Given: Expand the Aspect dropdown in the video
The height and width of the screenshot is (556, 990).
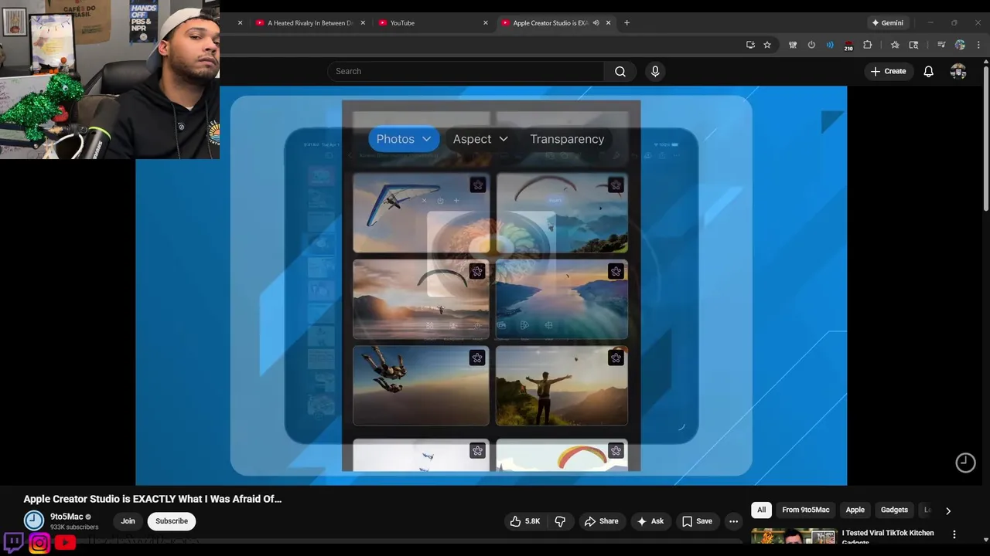Looking at the screenshot, I should pos(480,139).
